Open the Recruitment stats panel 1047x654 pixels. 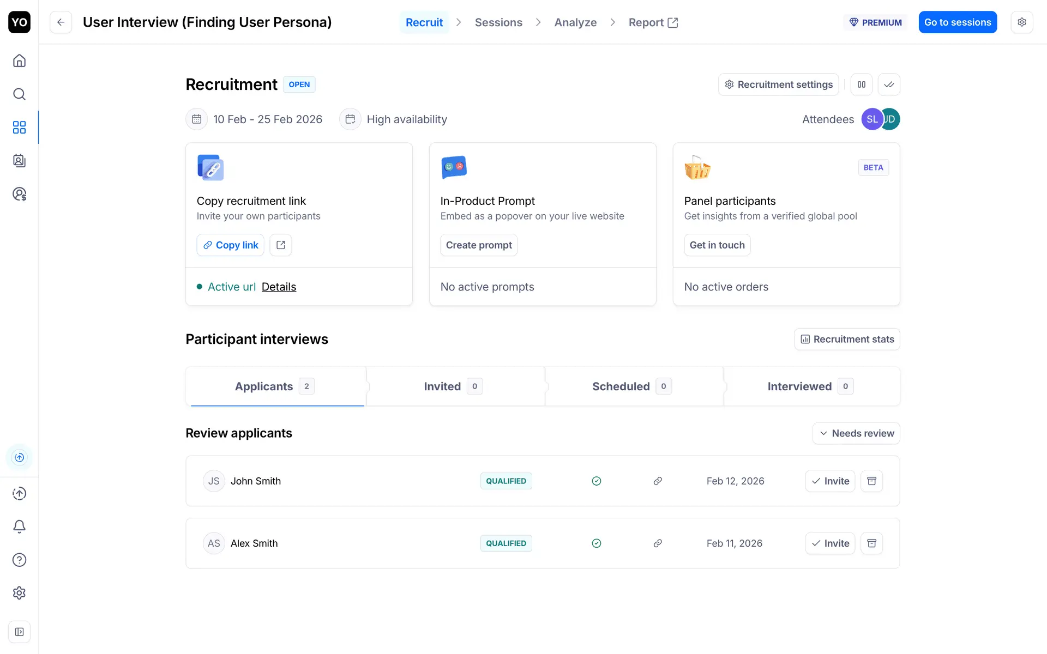(x=847, y=339)
